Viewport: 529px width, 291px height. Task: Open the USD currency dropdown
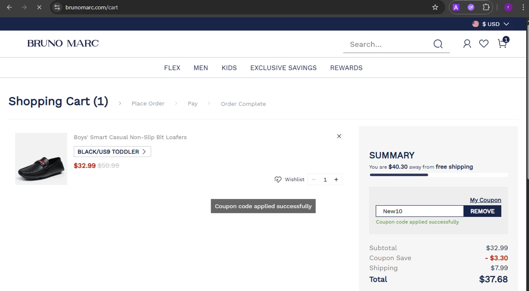pos(491,24)
